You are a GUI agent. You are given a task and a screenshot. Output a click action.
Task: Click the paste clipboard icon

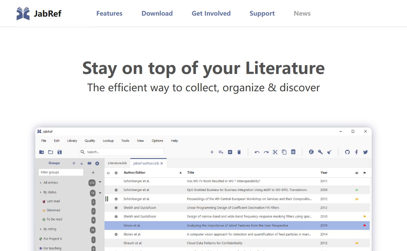click(x=293, y=152)
